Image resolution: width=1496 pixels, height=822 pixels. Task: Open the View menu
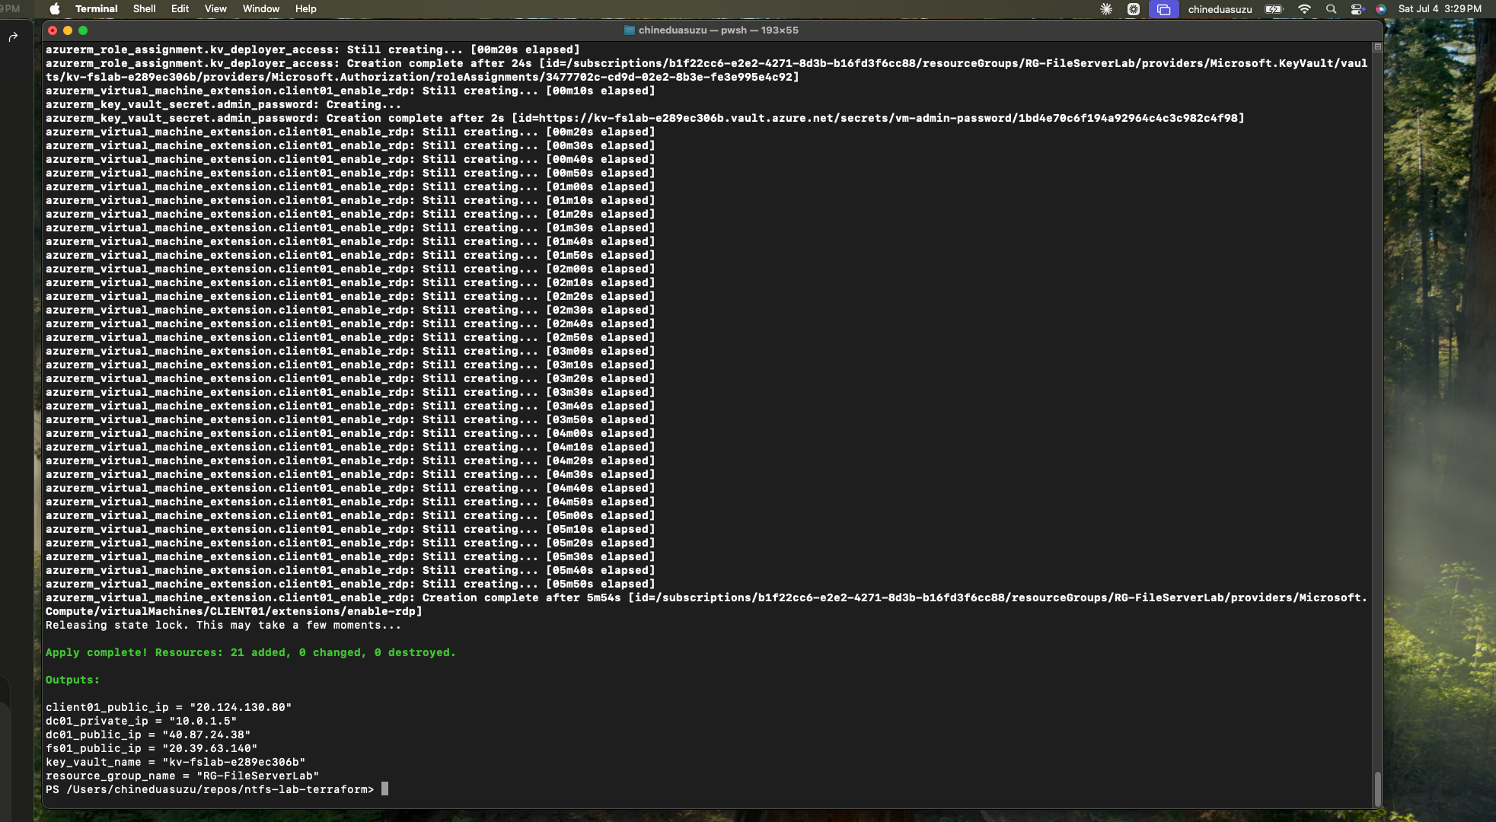[215, 9]
